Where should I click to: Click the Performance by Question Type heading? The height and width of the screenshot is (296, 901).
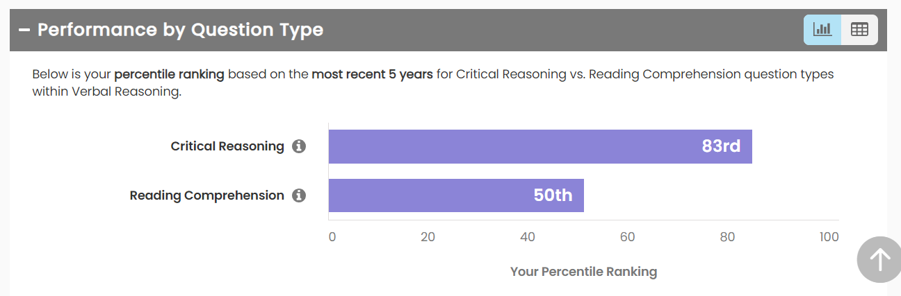[x=180, y=31]
